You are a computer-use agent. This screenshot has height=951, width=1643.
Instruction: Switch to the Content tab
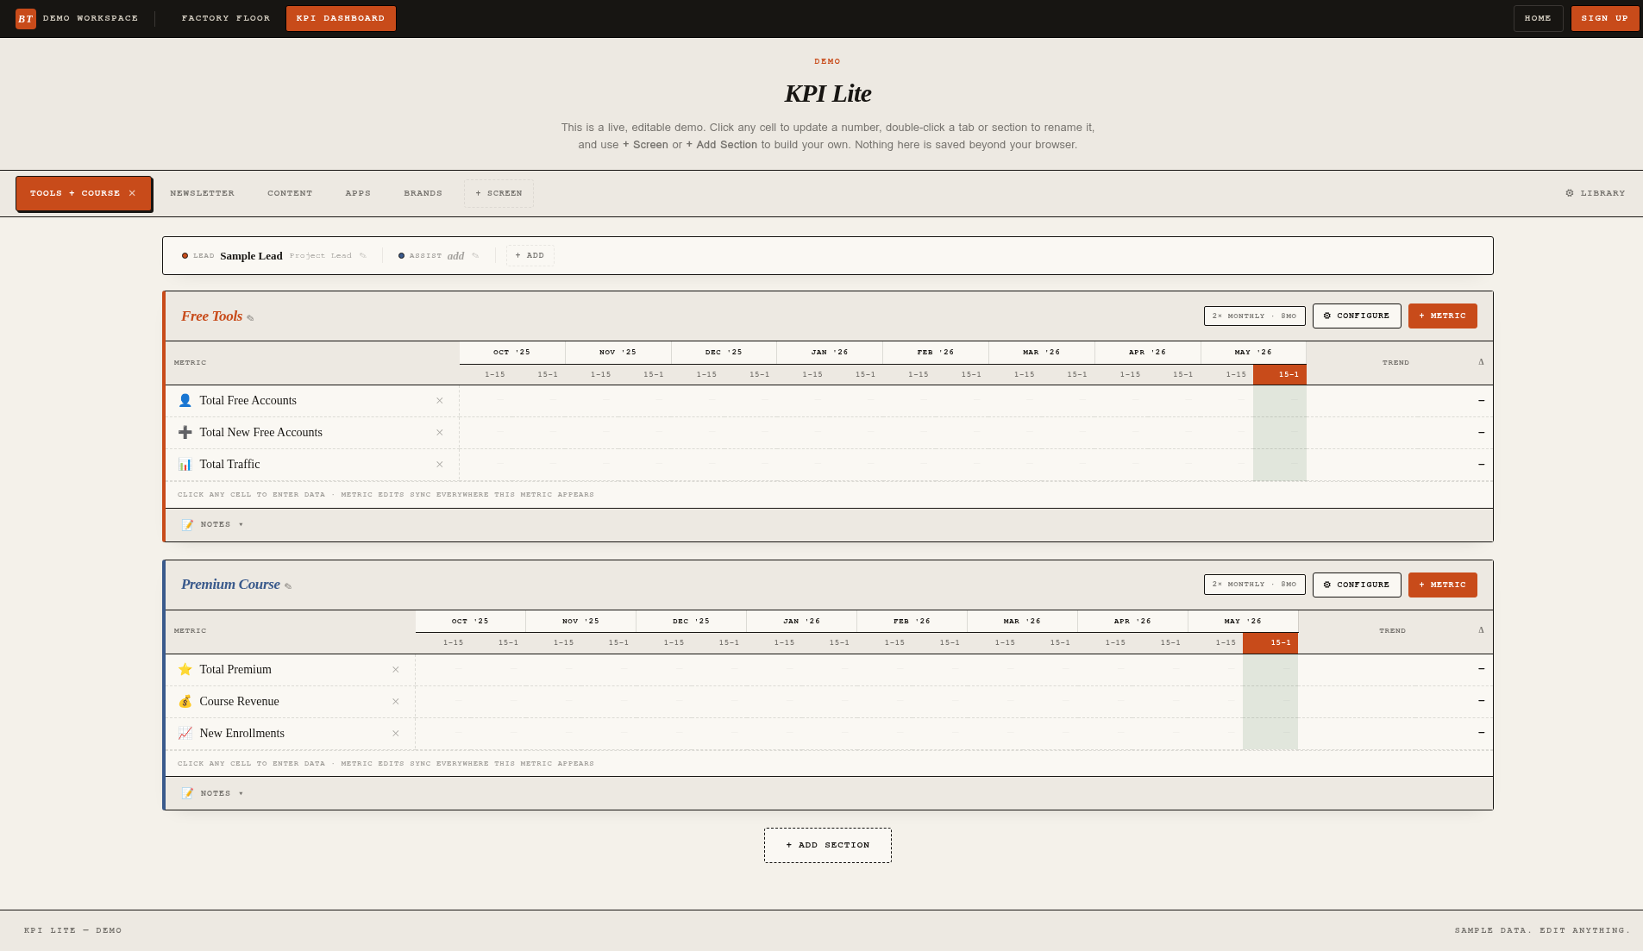point(290,193)
